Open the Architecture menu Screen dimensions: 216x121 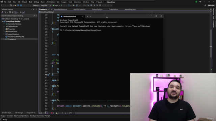coord(51,2)
